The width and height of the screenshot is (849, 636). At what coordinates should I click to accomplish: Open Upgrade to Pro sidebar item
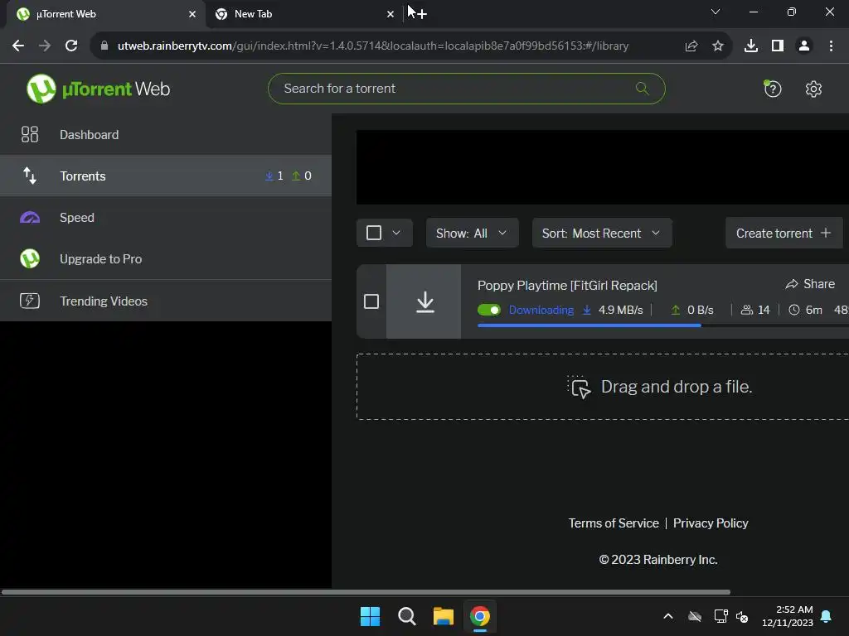(166, 258)
